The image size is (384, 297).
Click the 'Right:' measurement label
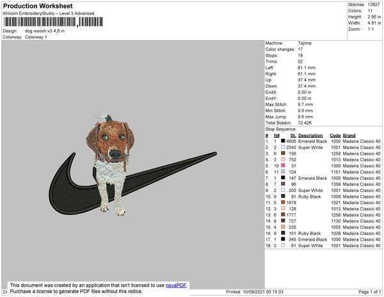(x=271, y=74)
